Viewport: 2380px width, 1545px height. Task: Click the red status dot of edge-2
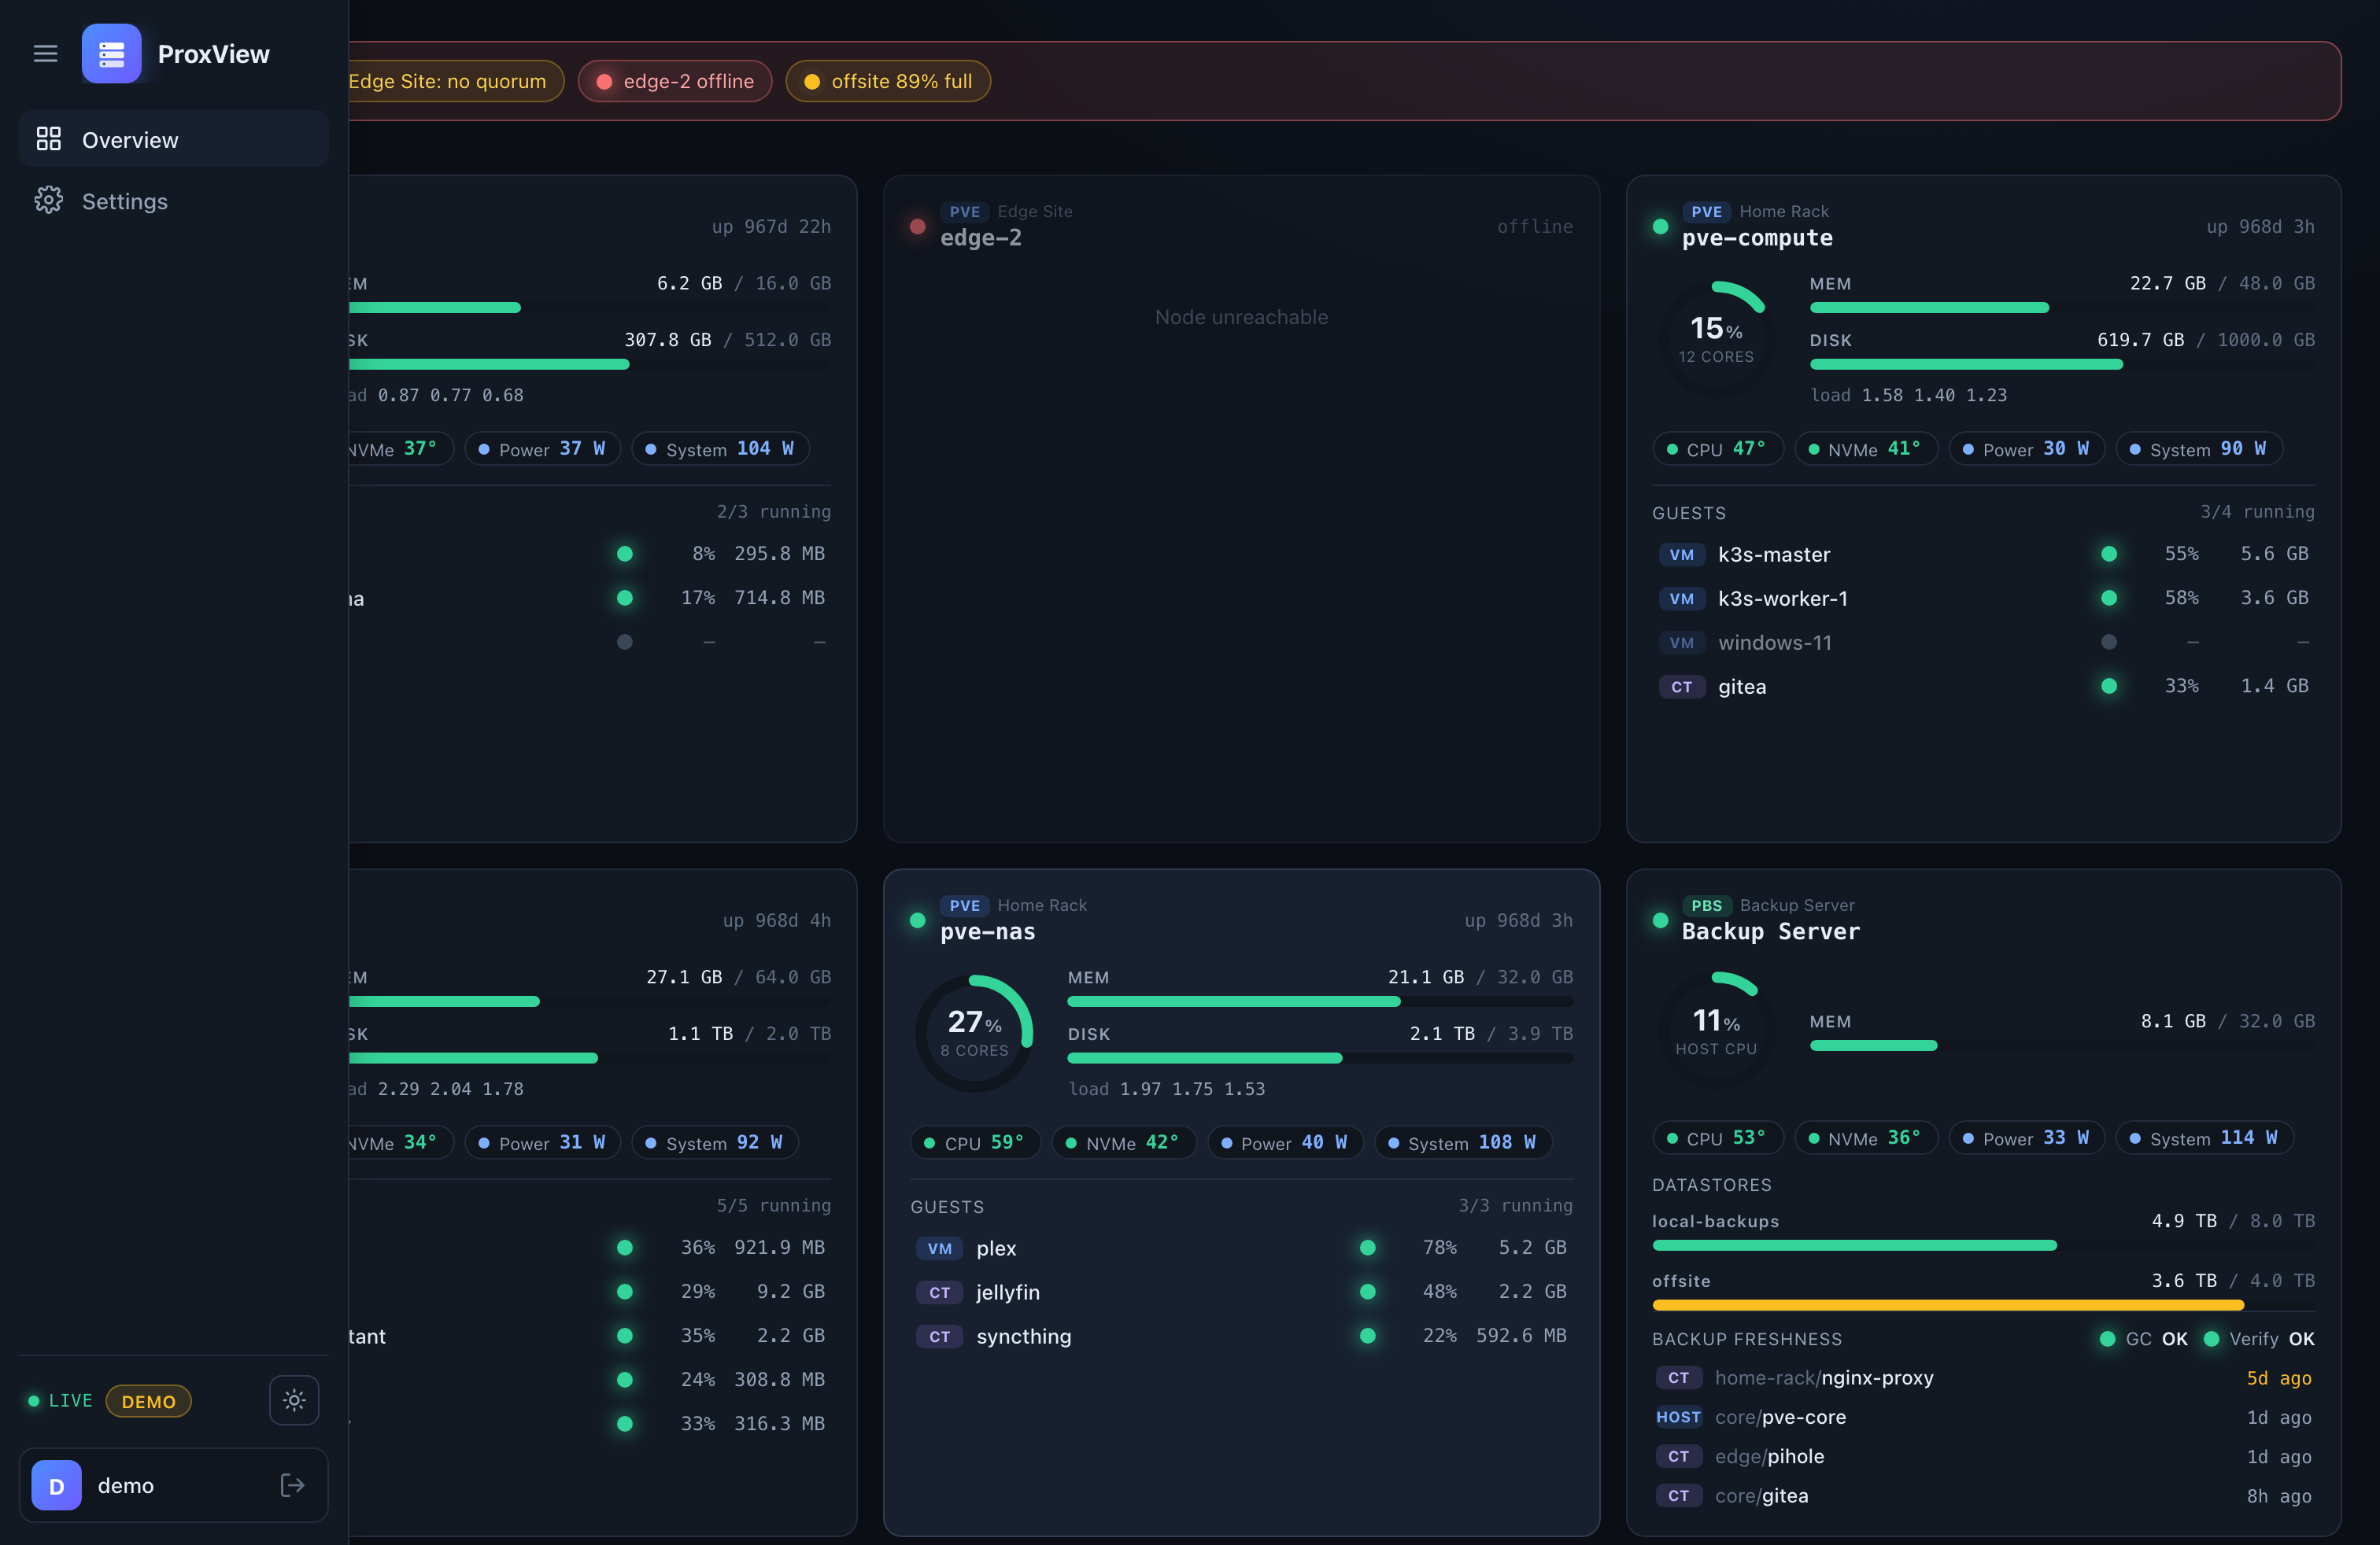[x=917, y=226]
